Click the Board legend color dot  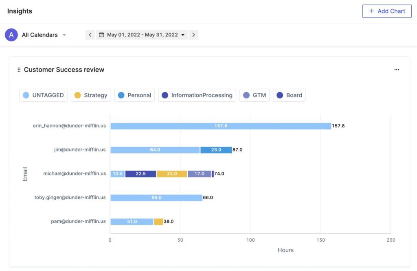coord(280,95)
